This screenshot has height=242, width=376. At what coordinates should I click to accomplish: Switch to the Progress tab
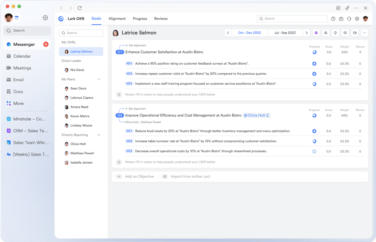[x=140, y=19]
